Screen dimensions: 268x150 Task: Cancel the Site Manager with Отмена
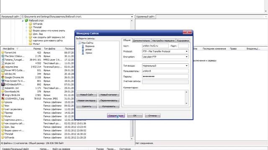tap(152, 116)
